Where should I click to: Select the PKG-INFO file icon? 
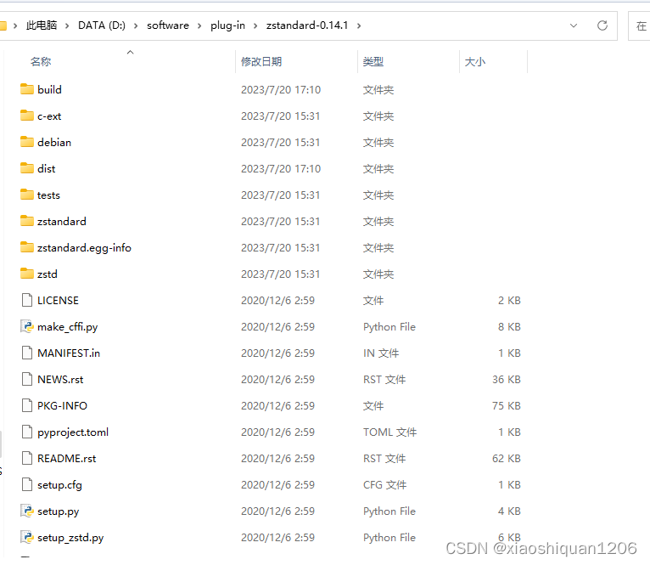pos(27,405)
